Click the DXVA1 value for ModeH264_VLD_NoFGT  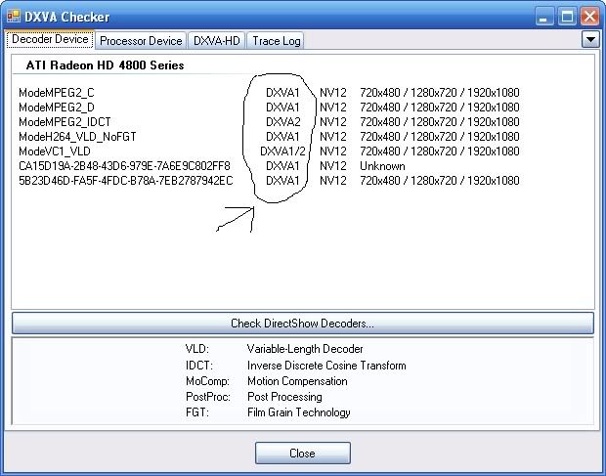click(x=282, y=137)
